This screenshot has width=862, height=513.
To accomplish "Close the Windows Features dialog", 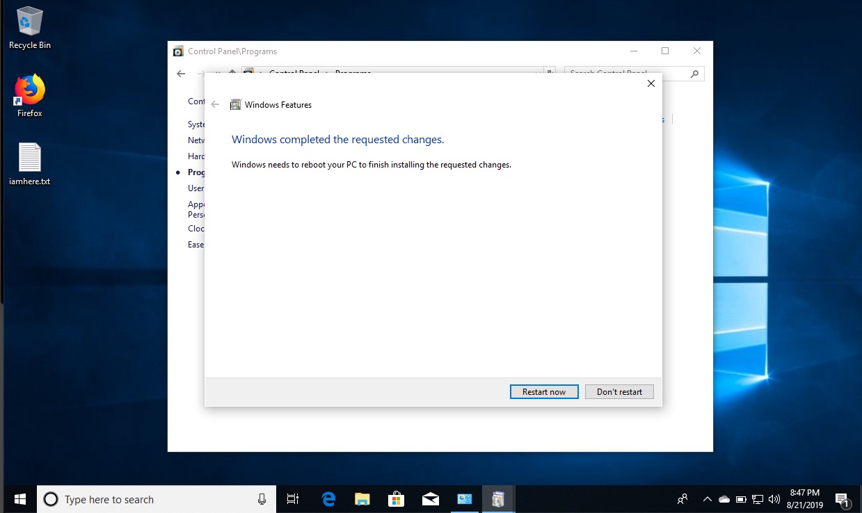I will (651, 83).
